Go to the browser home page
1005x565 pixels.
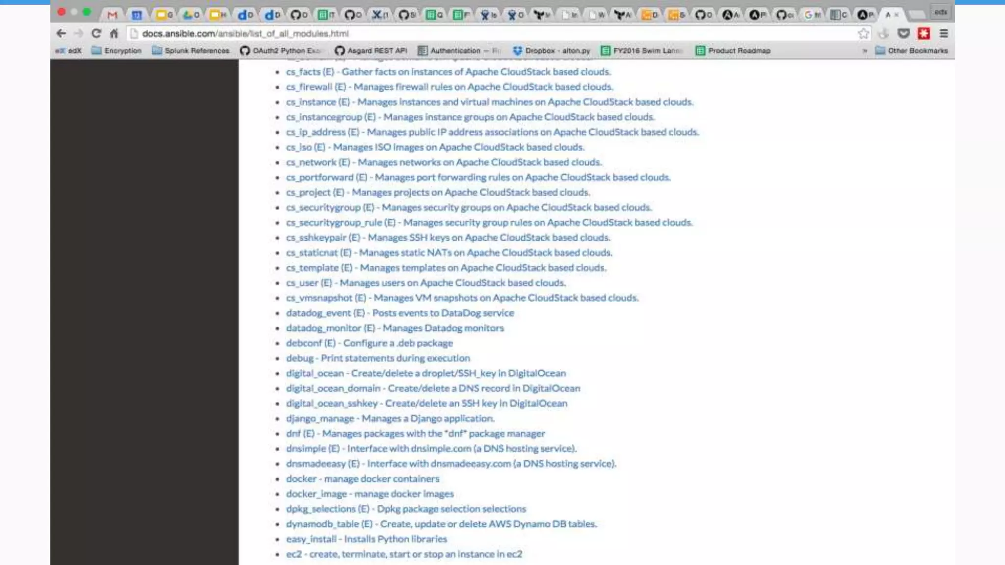coord(114,33)
